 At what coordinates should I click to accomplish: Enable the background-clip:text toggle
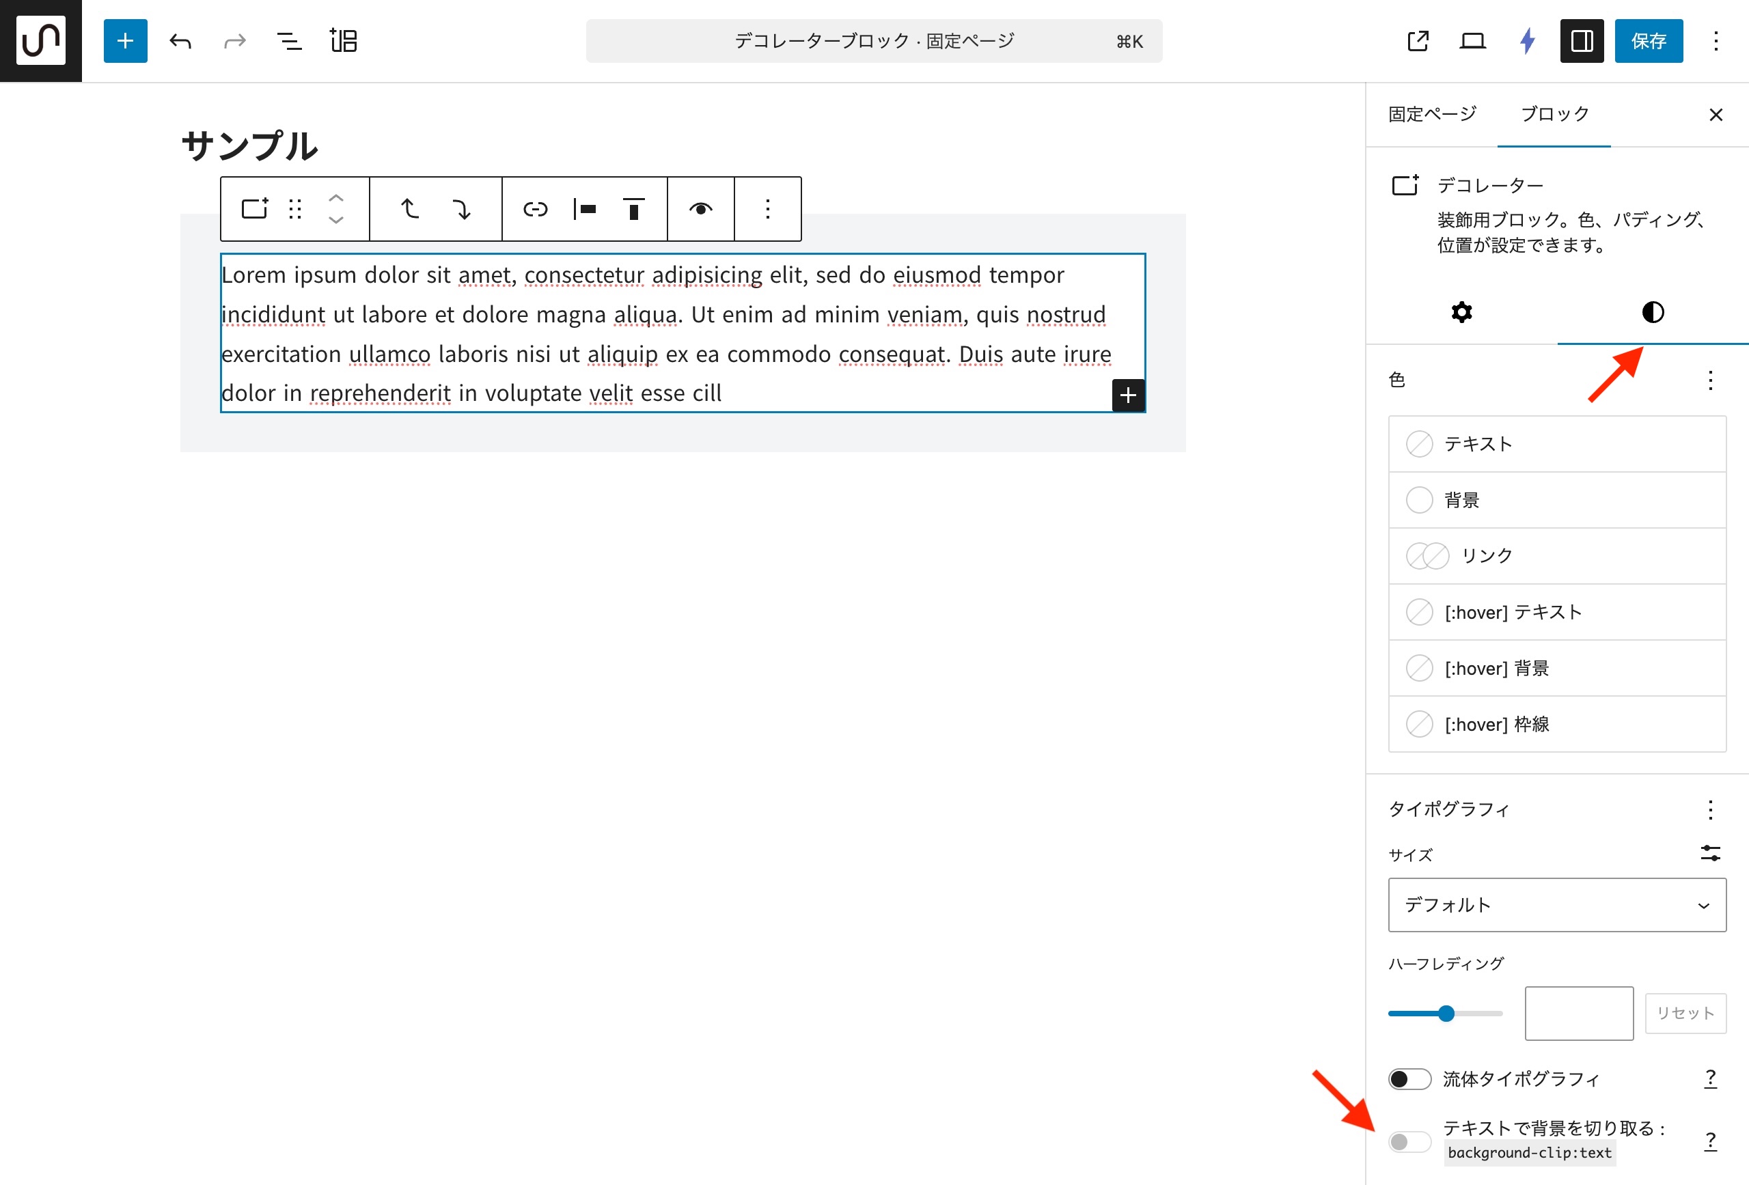click(x=1409, y=1141)
